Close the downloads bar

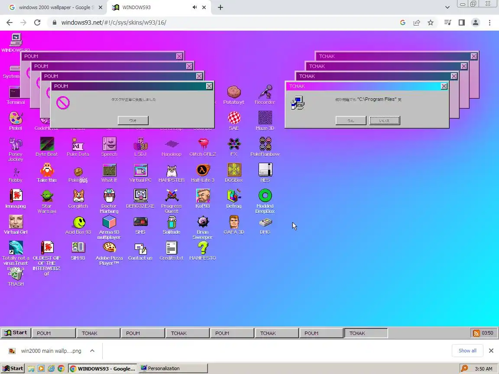click(x=491, y=351)
